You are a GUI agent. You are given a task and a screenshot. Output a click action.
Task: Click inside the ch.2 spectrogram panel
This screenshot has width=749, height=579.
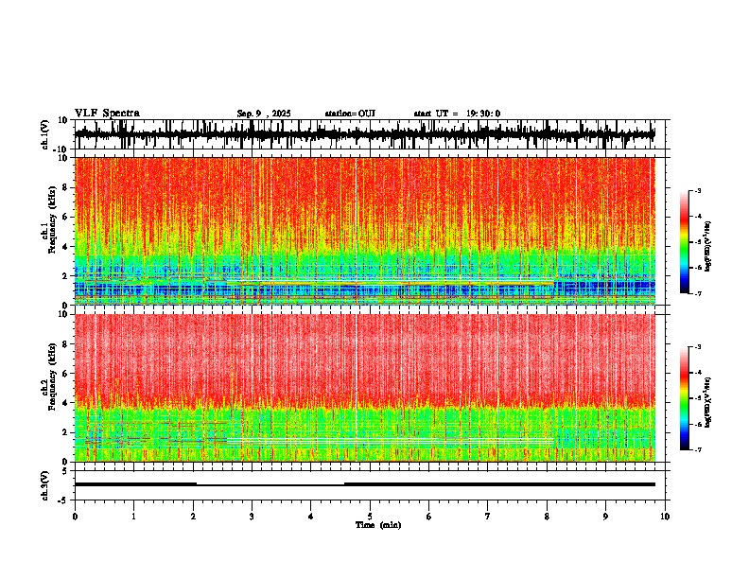[364, 388]
